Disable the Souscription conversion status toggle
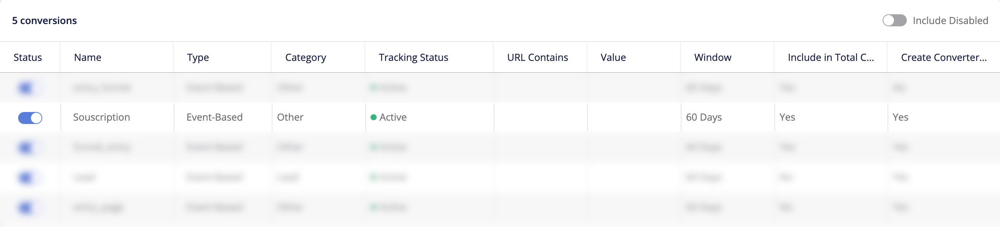1000x227 pixels. [30, 118]
